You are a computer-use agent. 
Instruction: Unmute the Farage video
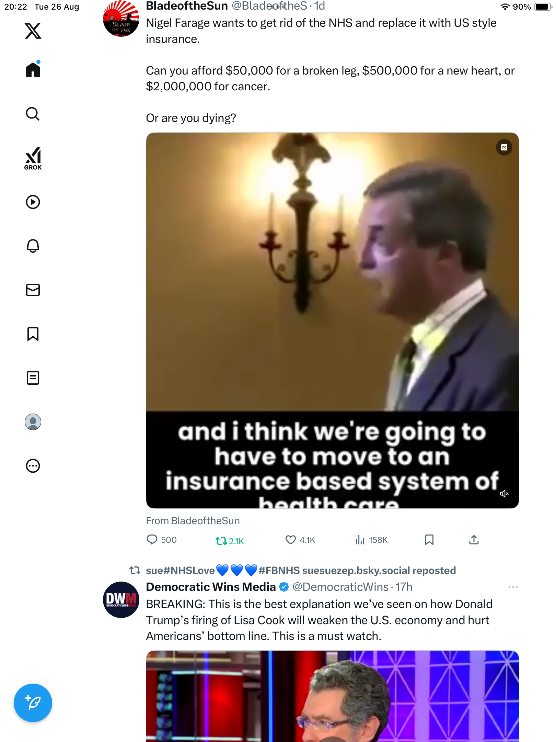tap(504, 494)
